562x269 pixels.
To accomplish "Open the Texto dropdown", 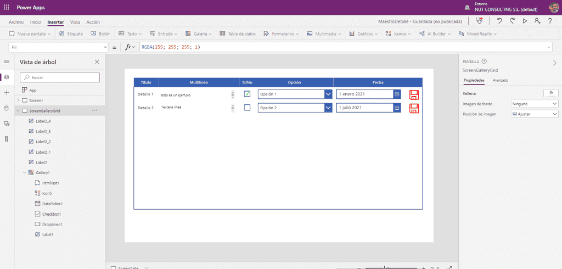I will (x=130, y=33).
